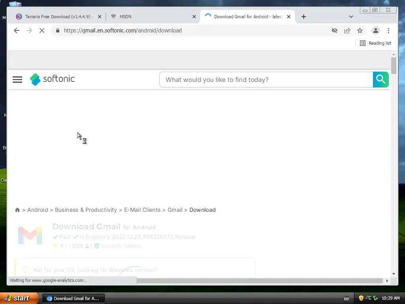Image resolution: width=405 pixels, height=304 pixels.
Task: Click the crossed-out eye tracking icon
Action: point(335,30)
